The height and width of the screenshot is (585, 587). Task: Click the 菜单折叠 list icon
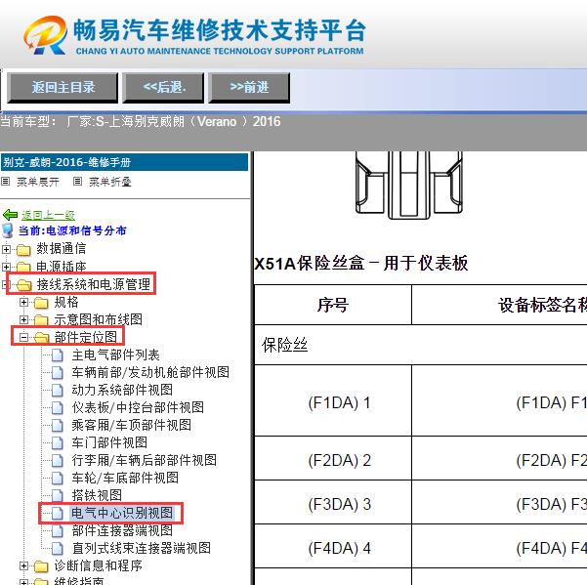[77, 182]
